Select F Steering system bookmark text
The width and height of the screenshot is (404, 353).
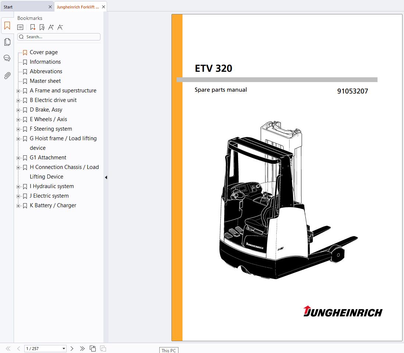click(x=51, y=128)
